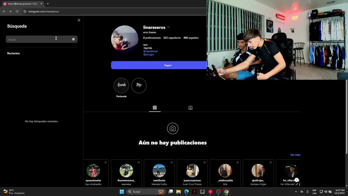348x196 pixels.
Task: Open OBS Studio from the taskbar
Action: (218, 192)
